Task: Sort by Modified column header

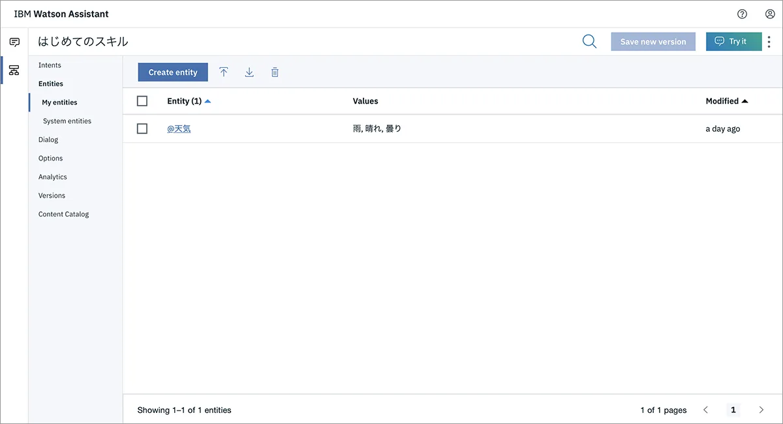Action: pos(727,101)
